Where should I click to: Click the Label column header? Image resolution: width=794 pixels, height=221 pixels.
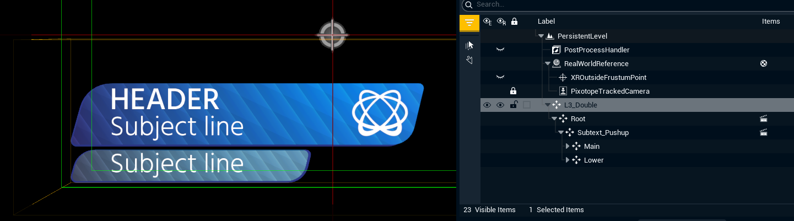click(x=546, y=21)
